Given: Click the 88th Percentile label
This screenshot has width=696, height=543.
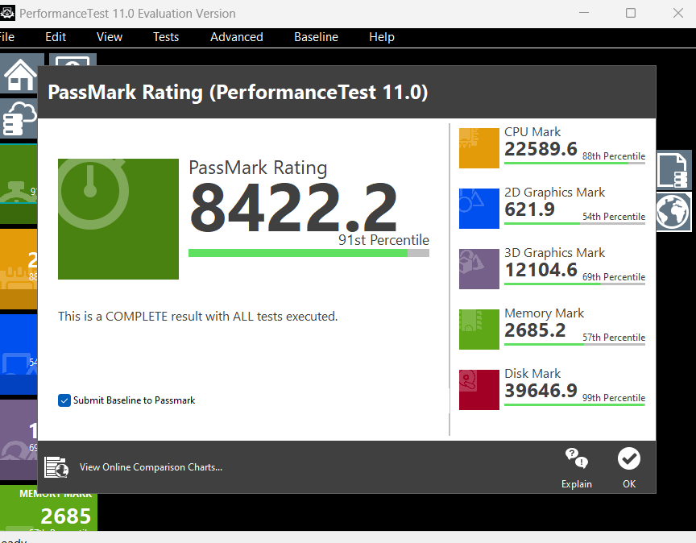Looking at the screenshot, I should point(614,156).
